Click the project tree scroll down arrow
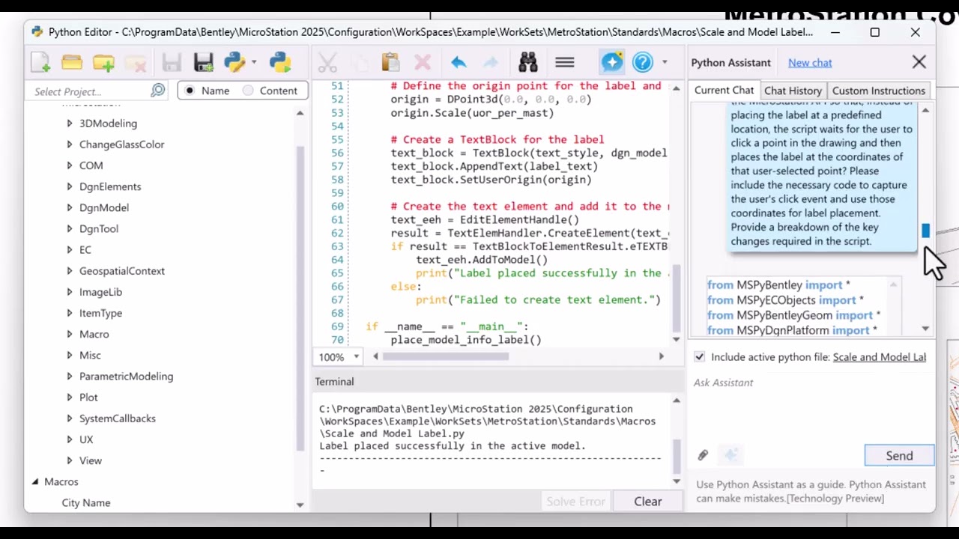The width and height of the screenshot is (959, 539). pos(300,505)
